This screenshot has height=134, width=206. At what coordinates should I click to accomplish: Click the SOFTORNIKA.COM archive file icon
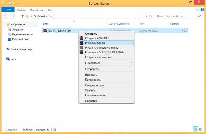[x=45, y=31]
